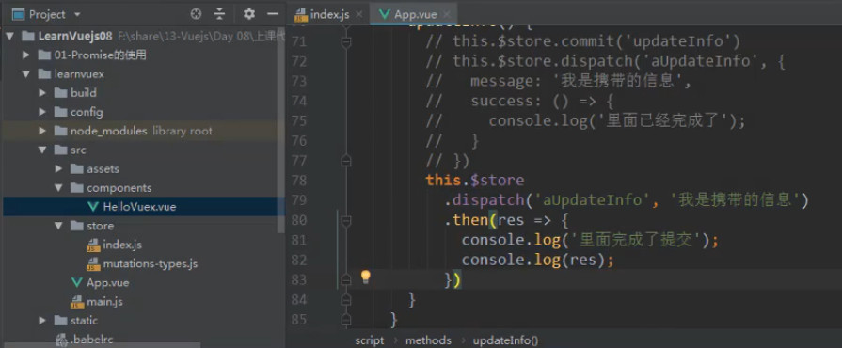The width and height of the screenshot is (842, 348).
Task: Open mutations-types.js file
Action: click(x=150, y=263)
